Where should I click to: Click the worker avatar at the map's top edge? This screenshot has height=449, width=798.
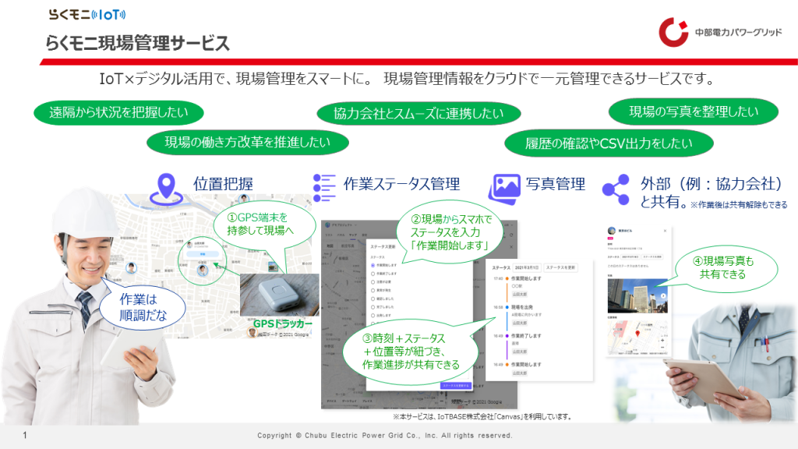pos(244,198)
